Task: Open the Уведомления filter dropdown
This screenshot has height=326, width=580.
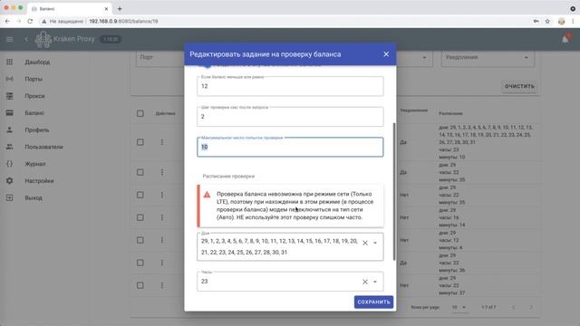Action: [488, 58]
